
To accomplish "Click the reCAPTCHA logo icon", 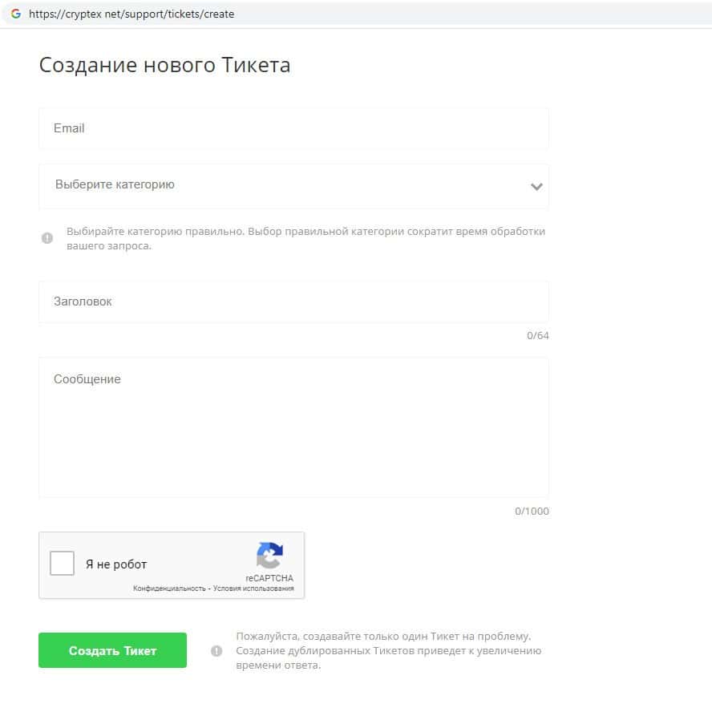I will pyautogui.click(x=269, y=556).
